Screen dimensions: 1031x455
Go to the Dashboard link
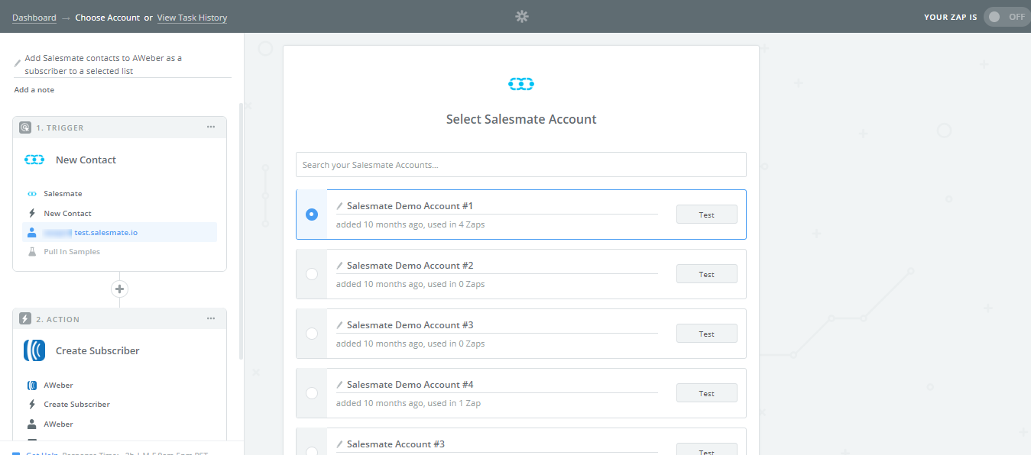click(34, 18)
